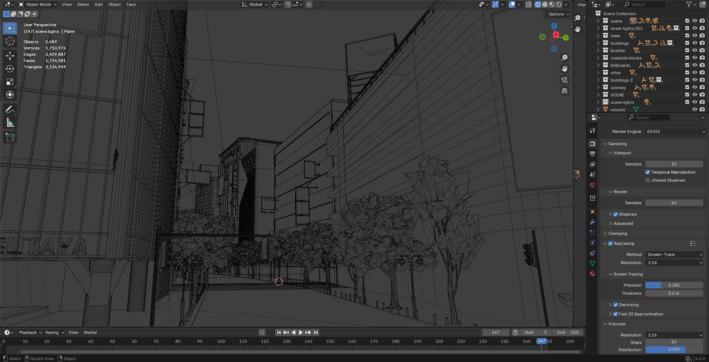Open the World properties tab
The height and width of the screenshot is (362, 709).
tap(593, 185)
